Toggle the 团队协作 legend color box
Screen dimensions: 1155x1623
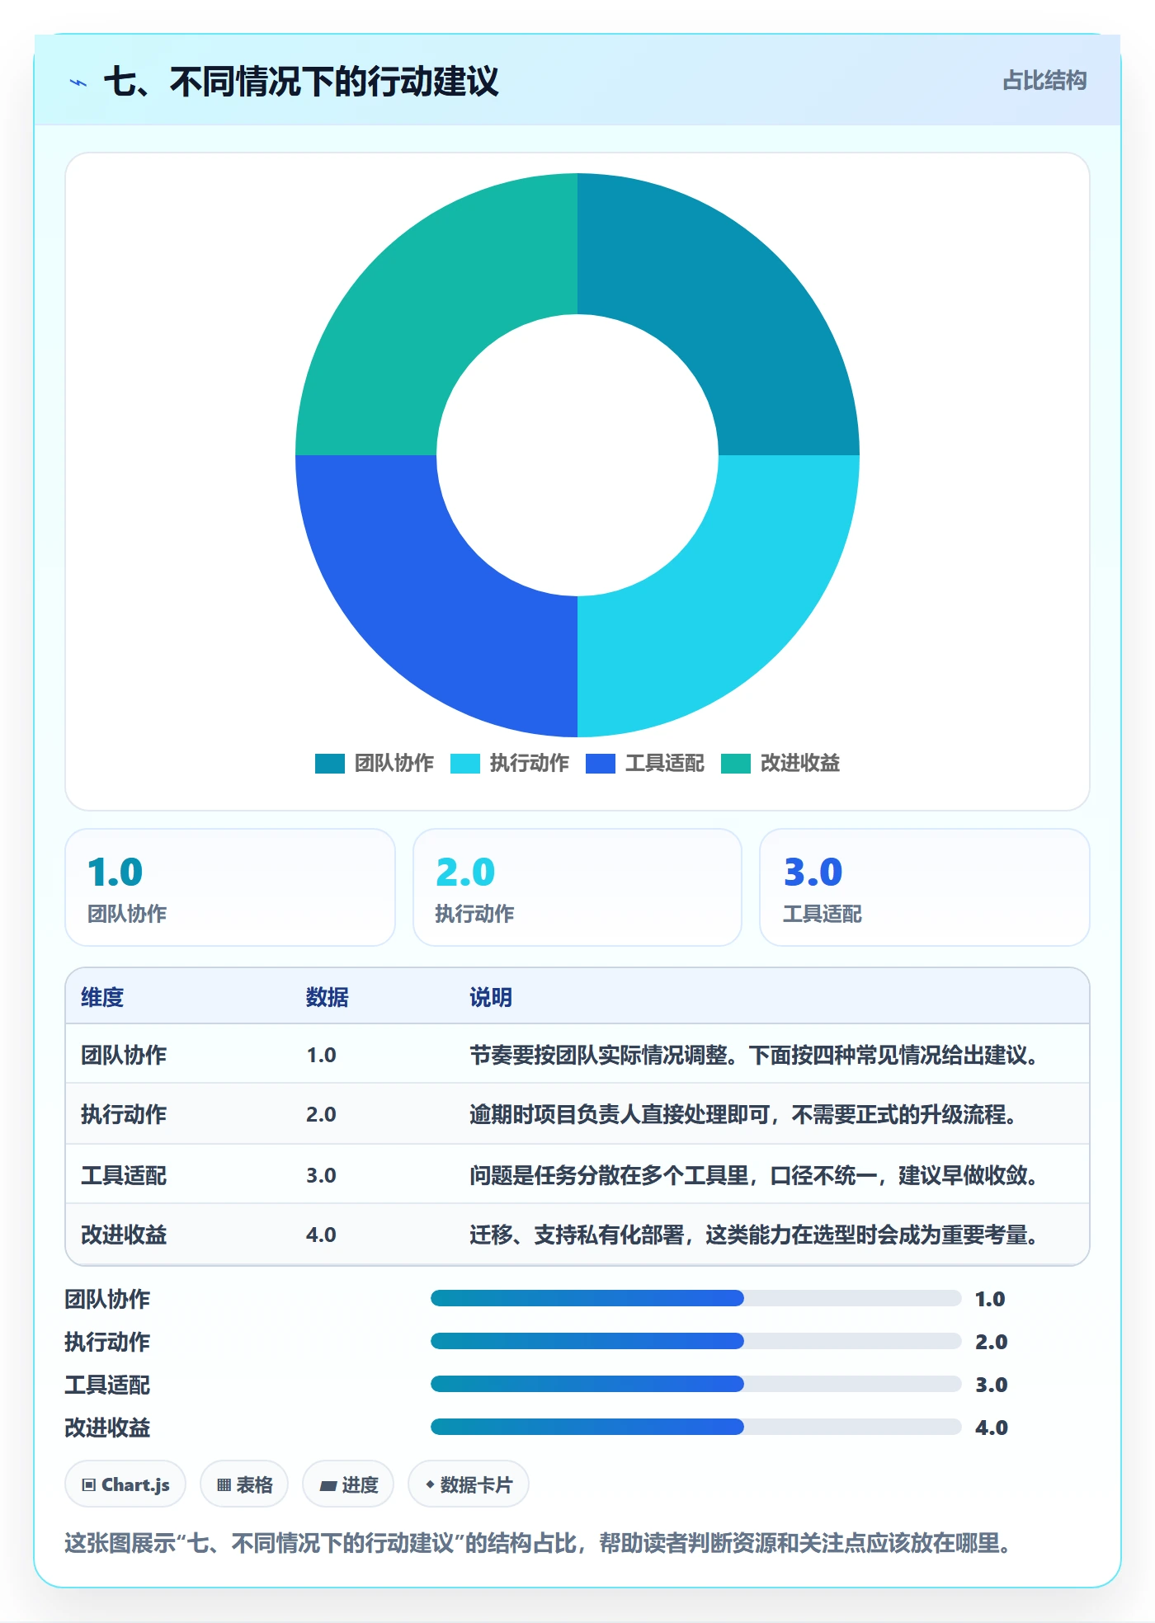[x=330, y=764]
